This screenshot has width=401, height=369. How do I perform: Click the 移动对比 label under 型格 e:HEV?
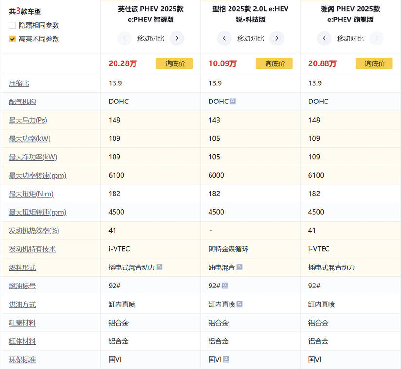tap(250, 39)
